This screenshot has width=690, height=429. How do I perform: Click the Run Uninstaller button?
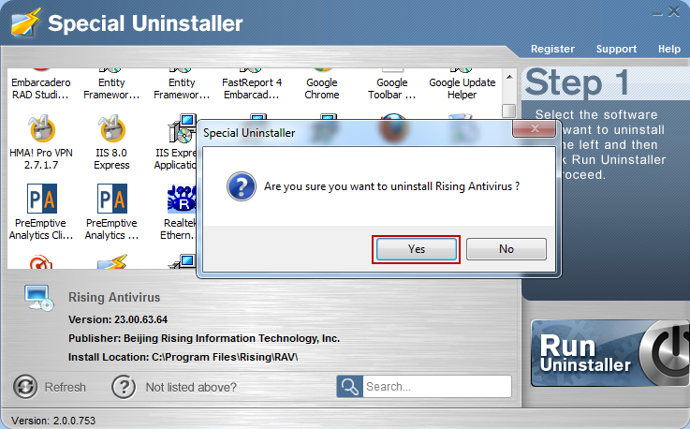(x=609, y=353)
